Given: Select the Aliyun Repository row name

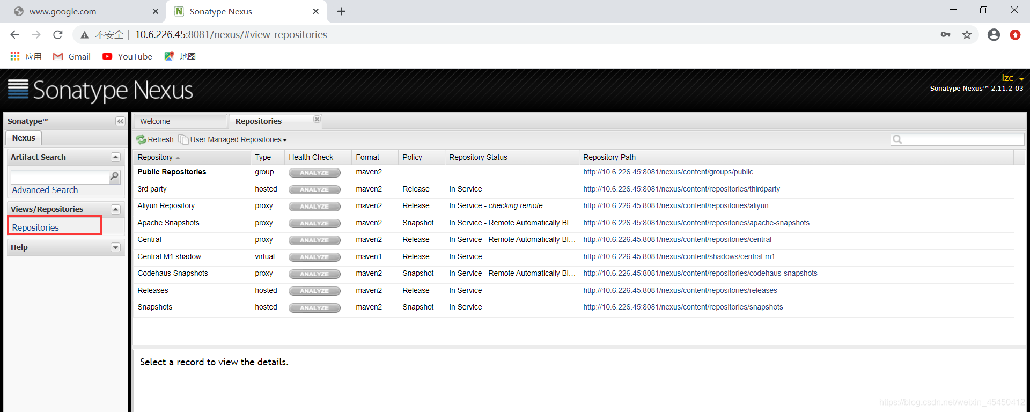Looking at the screenshot, I should pyautogui.click(x=166, y=205).
